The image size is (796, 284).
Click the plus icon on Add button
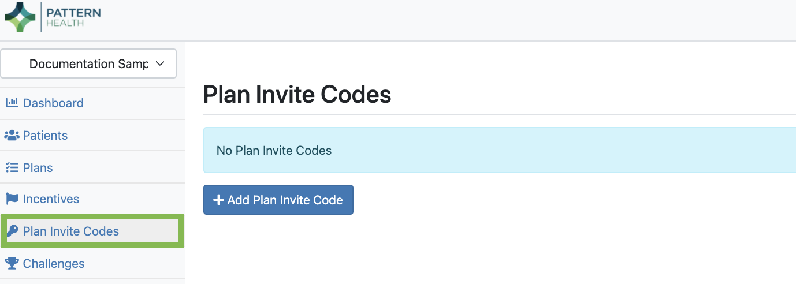click(x=218, y=200)
